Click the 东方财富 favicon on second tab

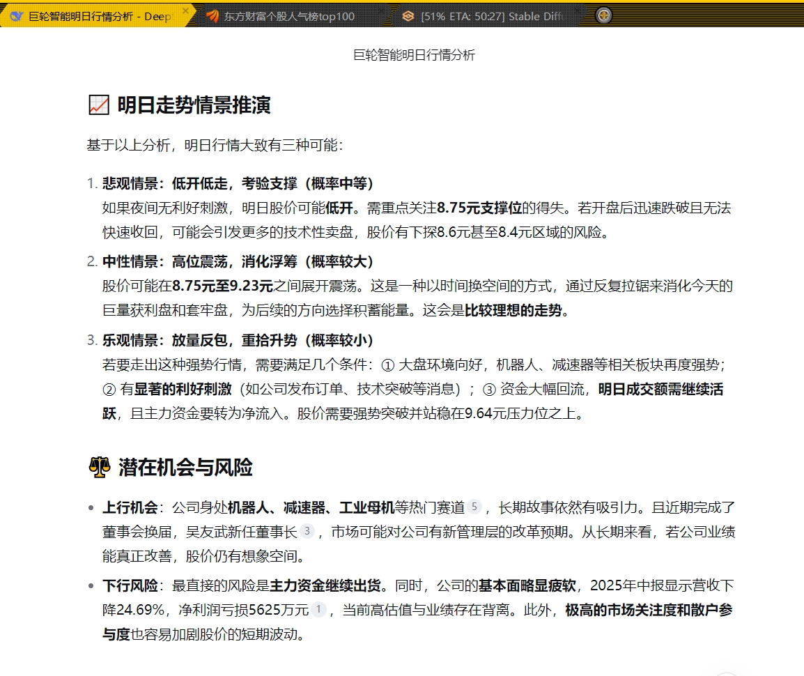point(212,17)
